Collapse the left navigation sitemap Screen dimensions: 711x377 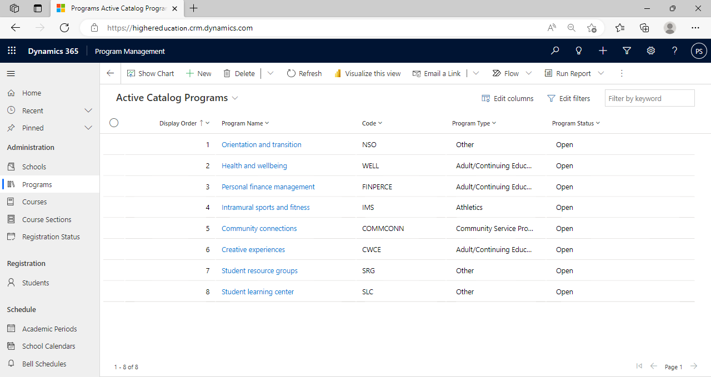(x=11, y=73)
